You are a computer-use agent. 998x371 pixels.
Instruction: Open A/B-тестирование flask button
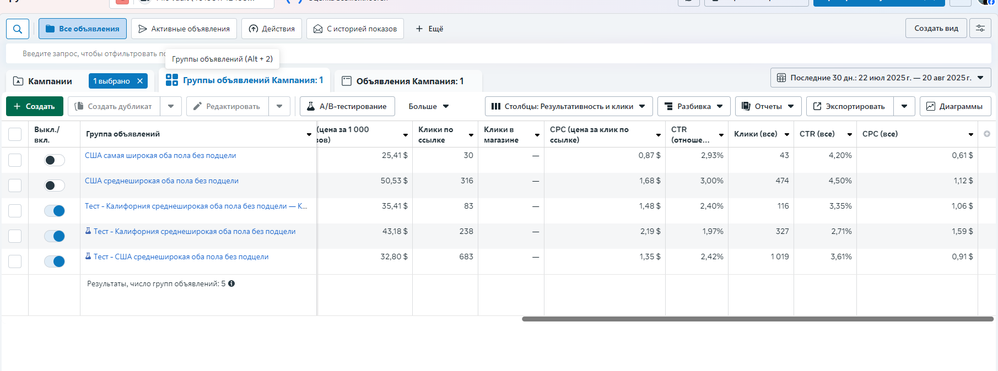[x=347, y=106]
